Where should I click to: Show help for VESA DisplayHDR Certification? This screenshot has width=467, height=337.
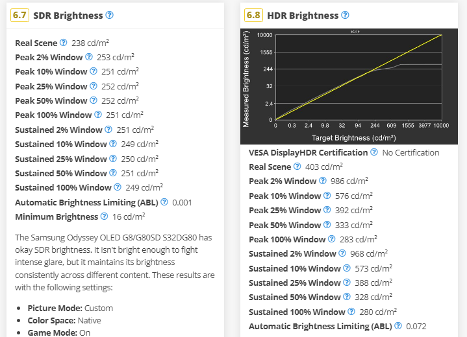pyautogui.click(x=373, y=152)
